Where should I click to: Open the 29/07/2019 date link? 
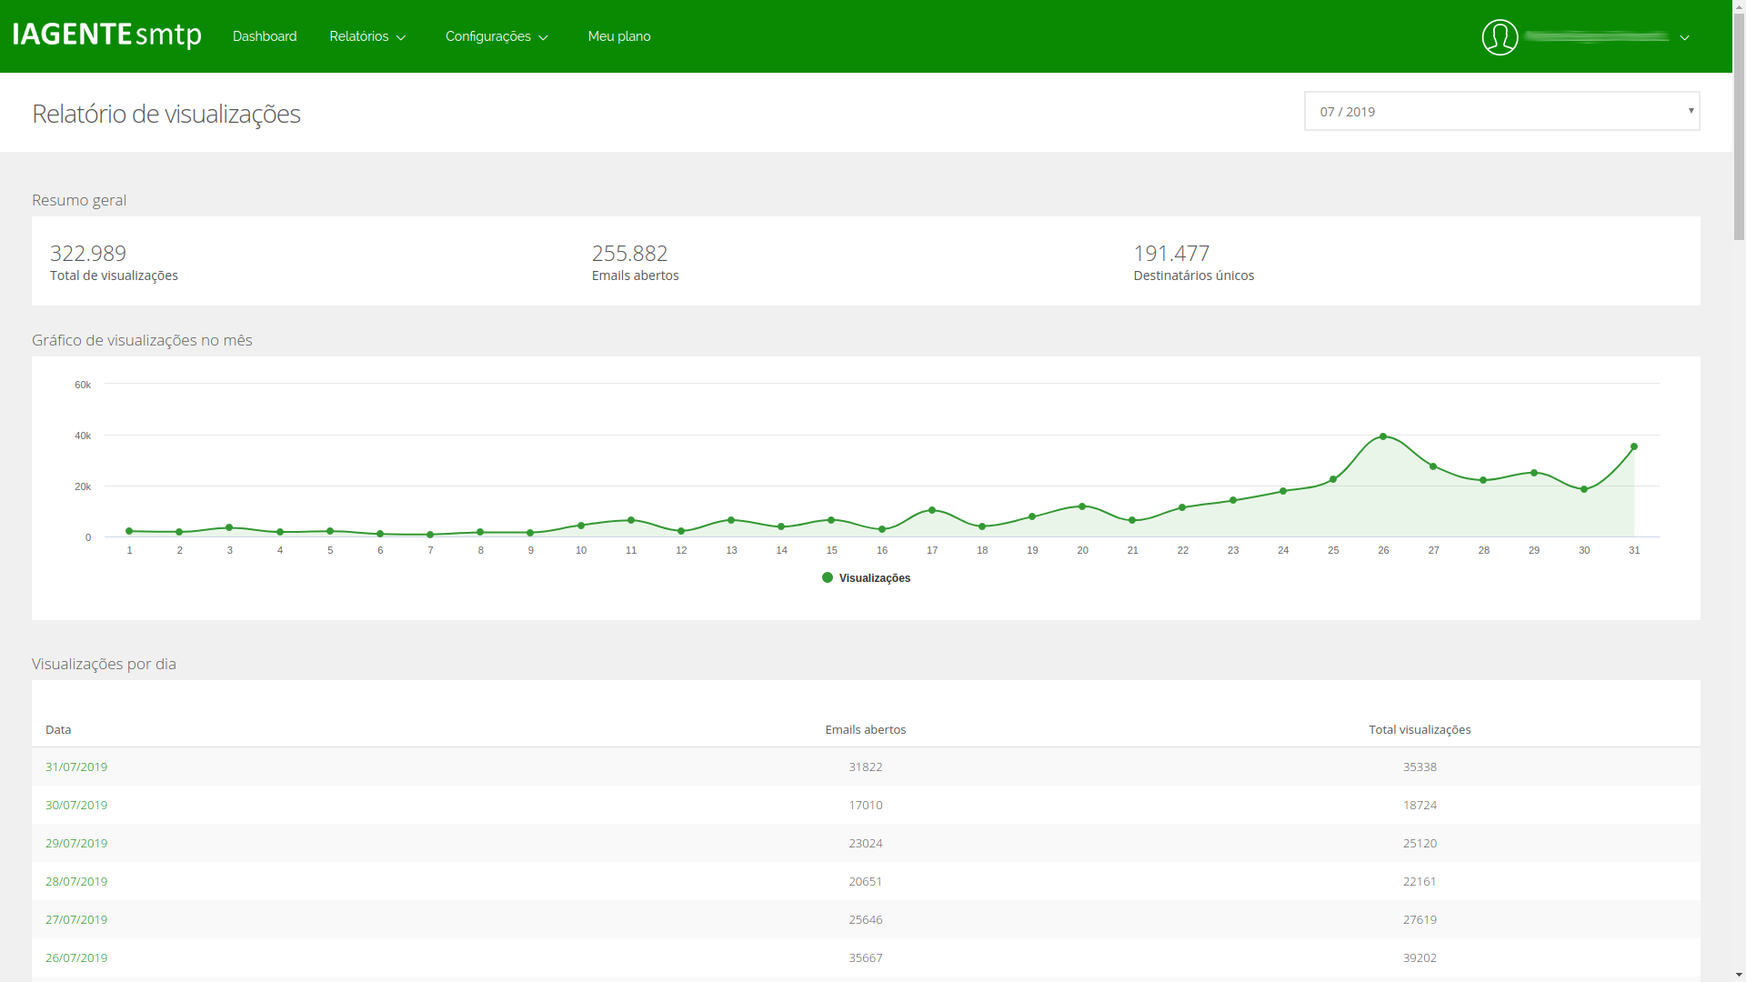(x=76, y=843)
